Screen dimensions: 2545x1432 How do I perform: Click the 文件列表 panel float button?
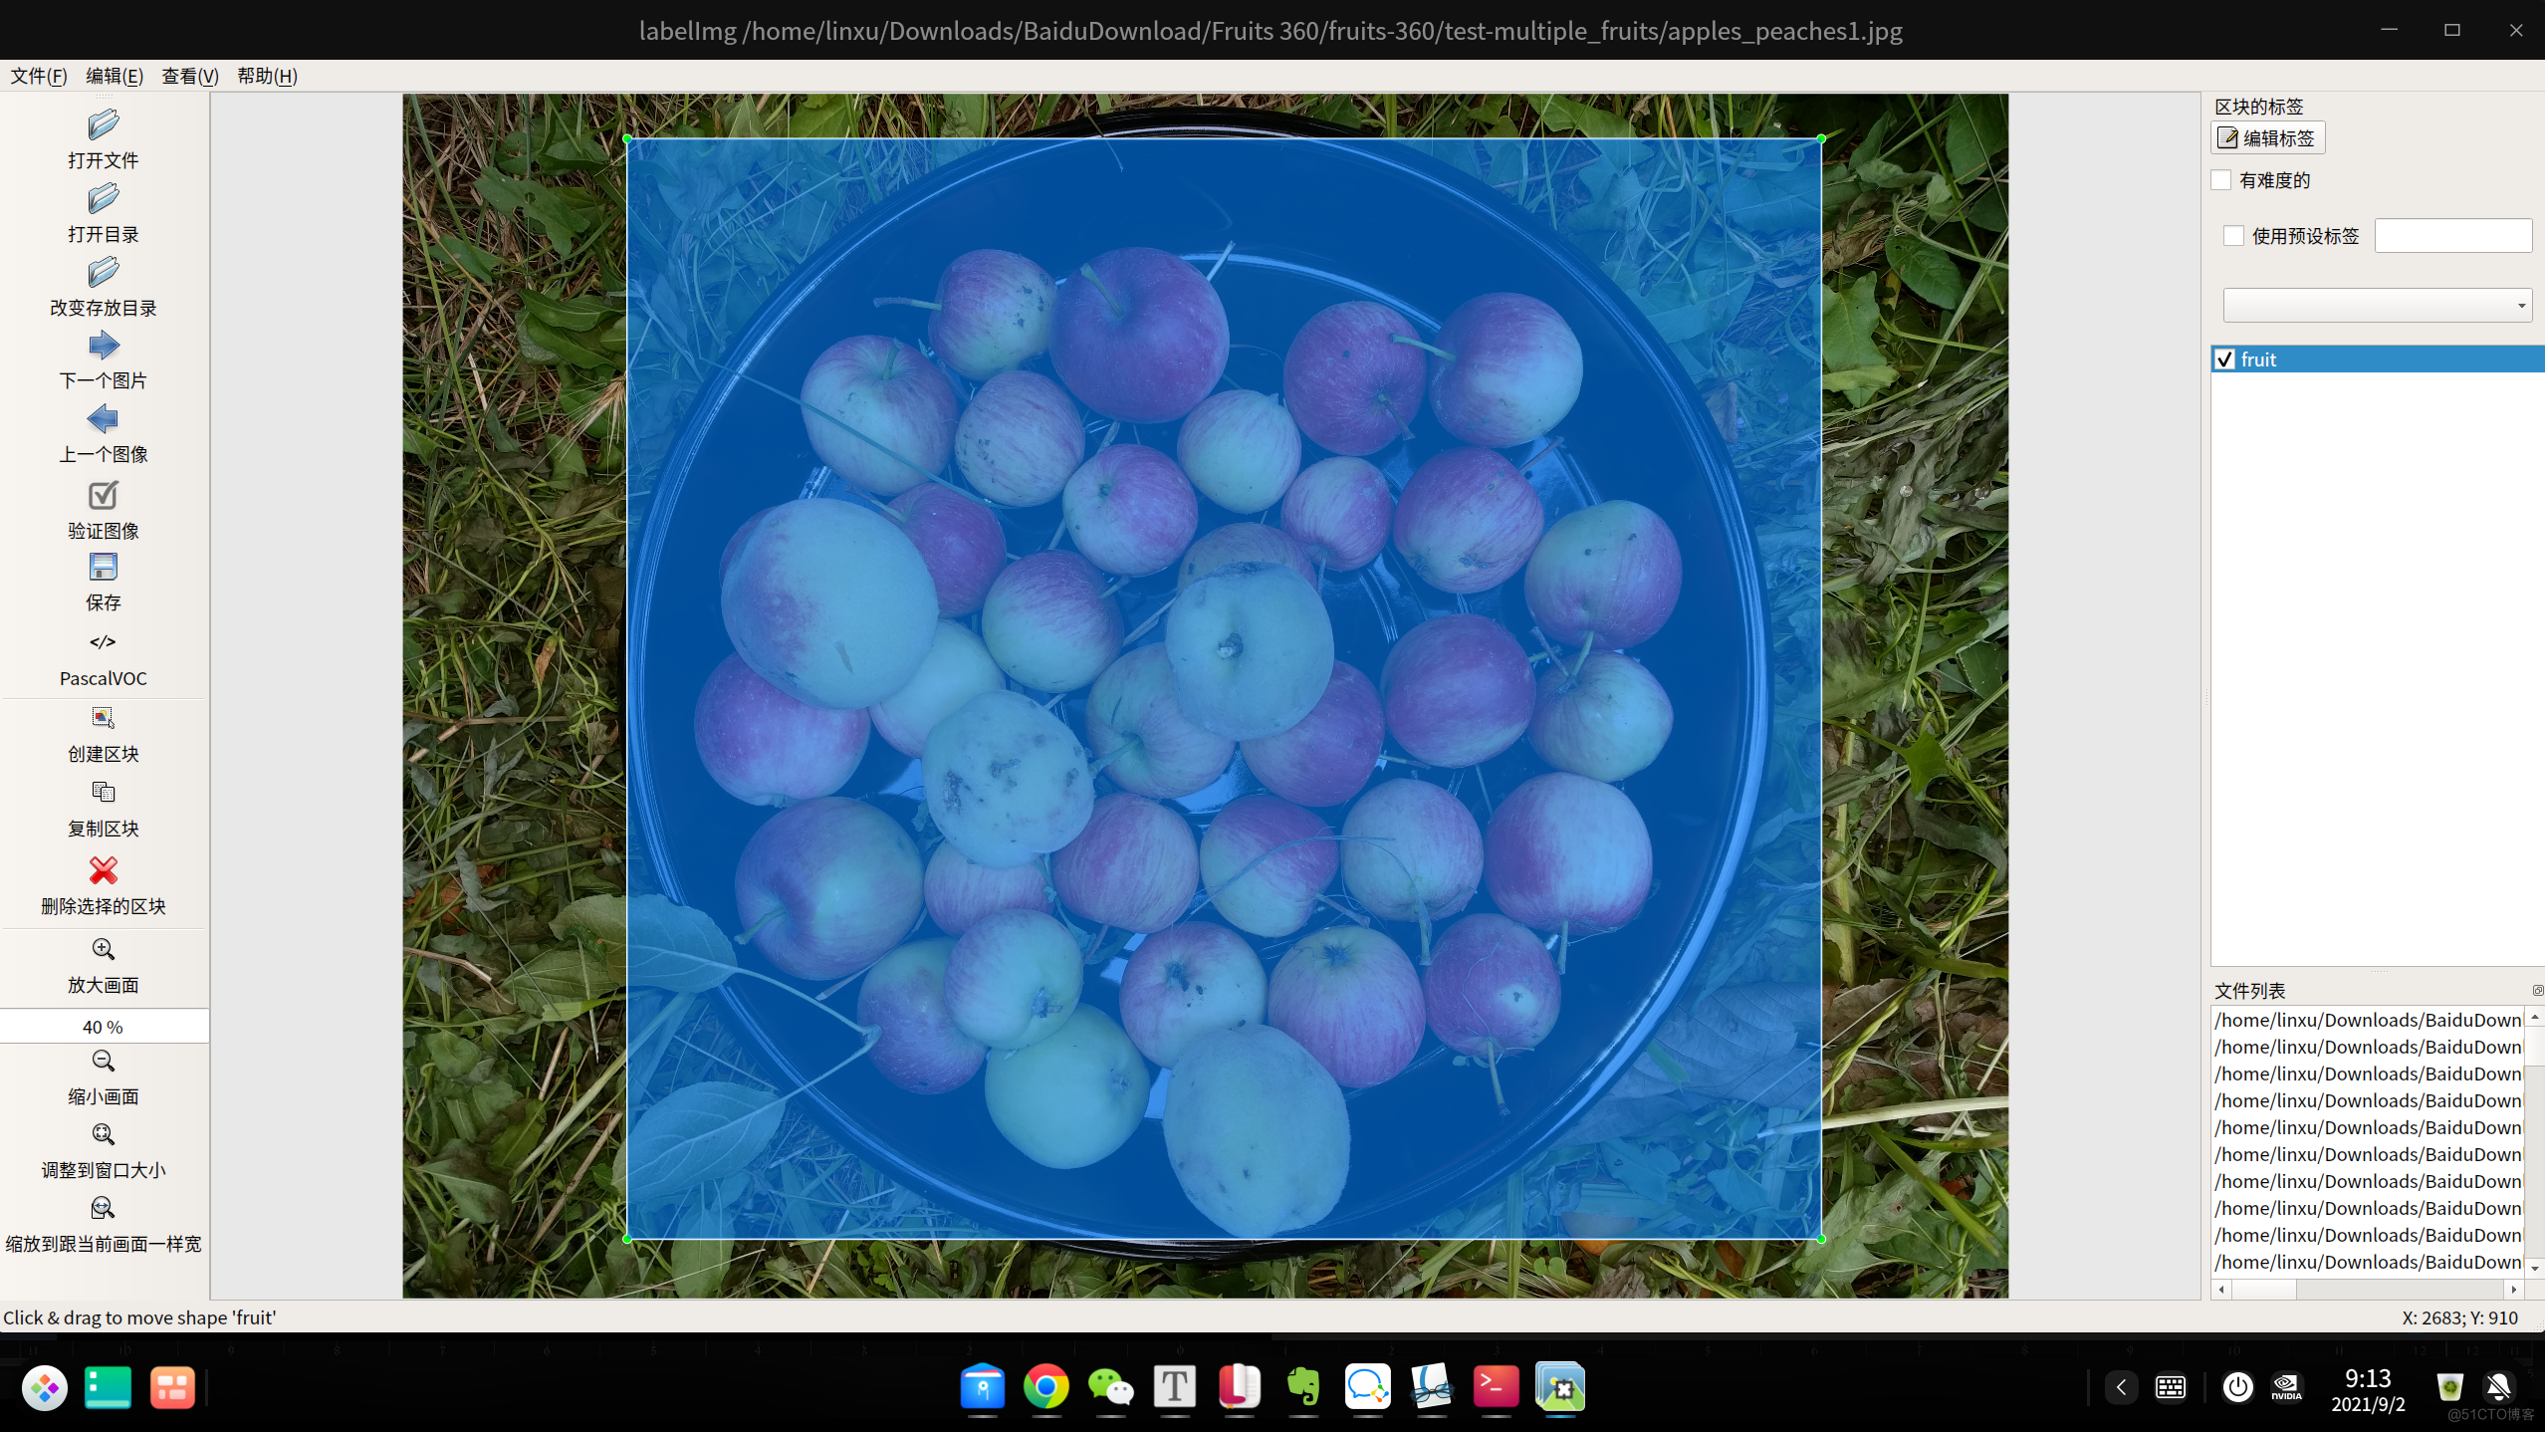tap(2537, 990)
